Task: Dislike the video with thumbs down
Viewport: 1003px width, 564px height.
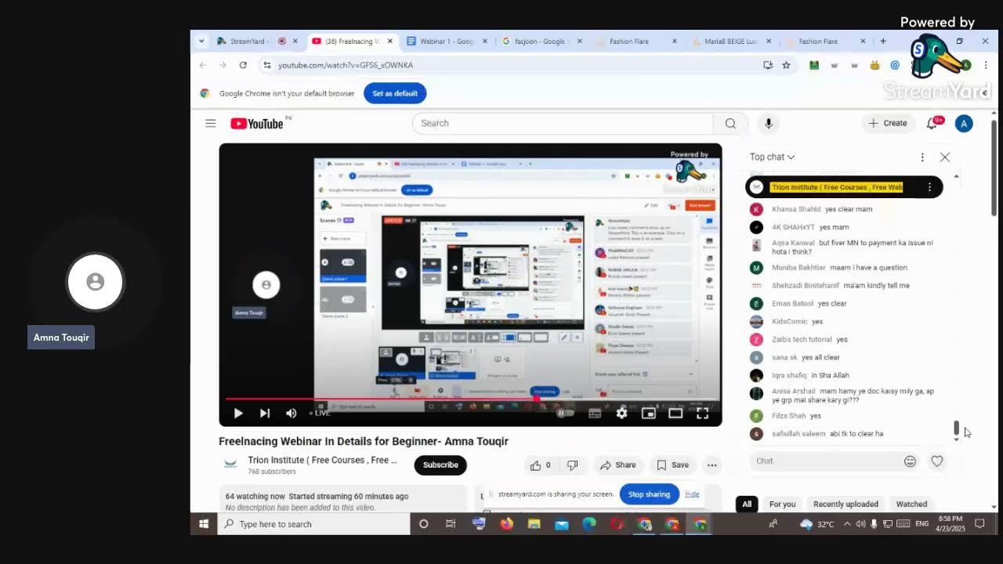Action: coord(572,465)
